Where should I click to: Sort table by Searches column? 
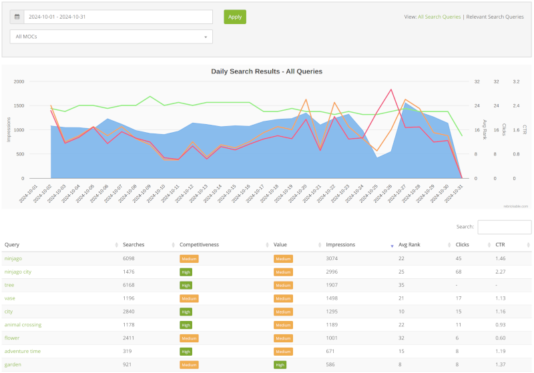[x=133, y=245]
